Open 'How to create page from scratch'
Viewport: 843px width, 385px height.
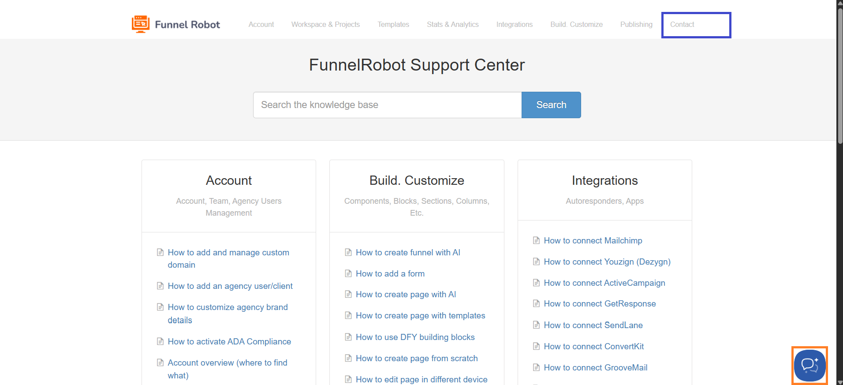(x=417, y=358)
